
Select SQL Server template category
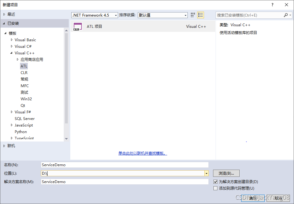(x=25, y=118)
